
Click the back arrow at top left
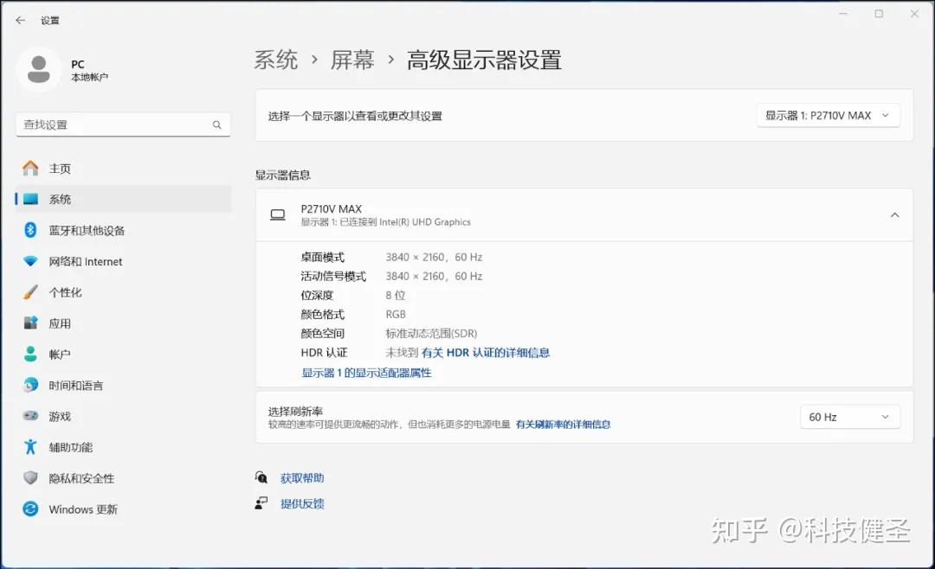coord(20,19)
